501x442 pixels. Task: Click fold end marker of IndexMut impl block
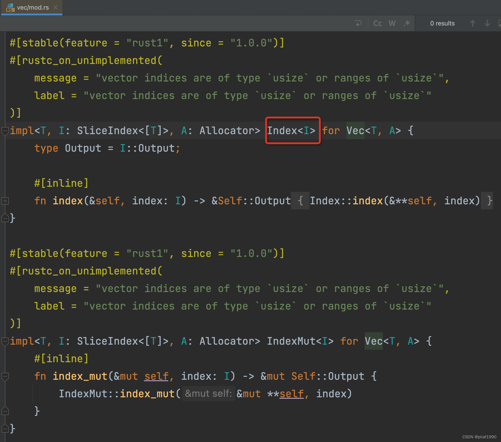click(x=5, y=428)
